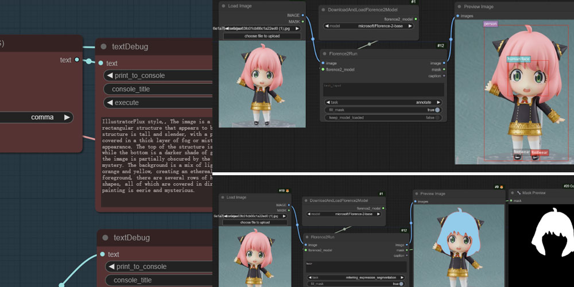Click the loaded figure thumbnail in upper Load Image

[x=262, y=84]
